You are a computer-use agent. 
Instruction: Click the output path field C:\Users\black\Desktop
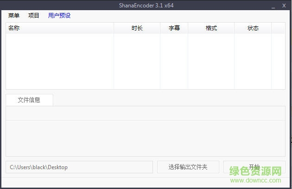(79, 167)
